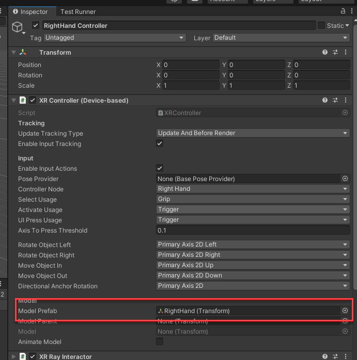Switch to the Test Runner tab
Screen dimensions: 357x360
[78, 12]
